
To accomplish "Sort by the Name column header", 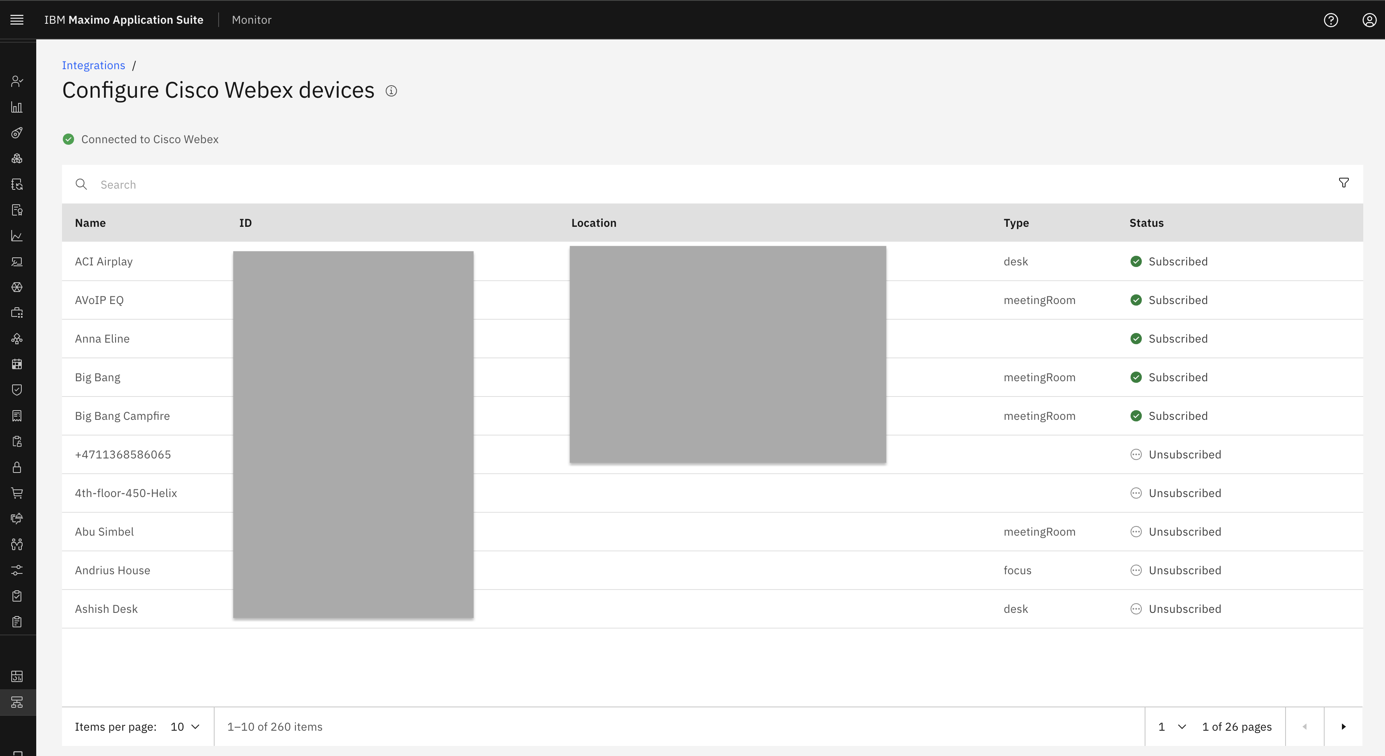I will 90,223.
